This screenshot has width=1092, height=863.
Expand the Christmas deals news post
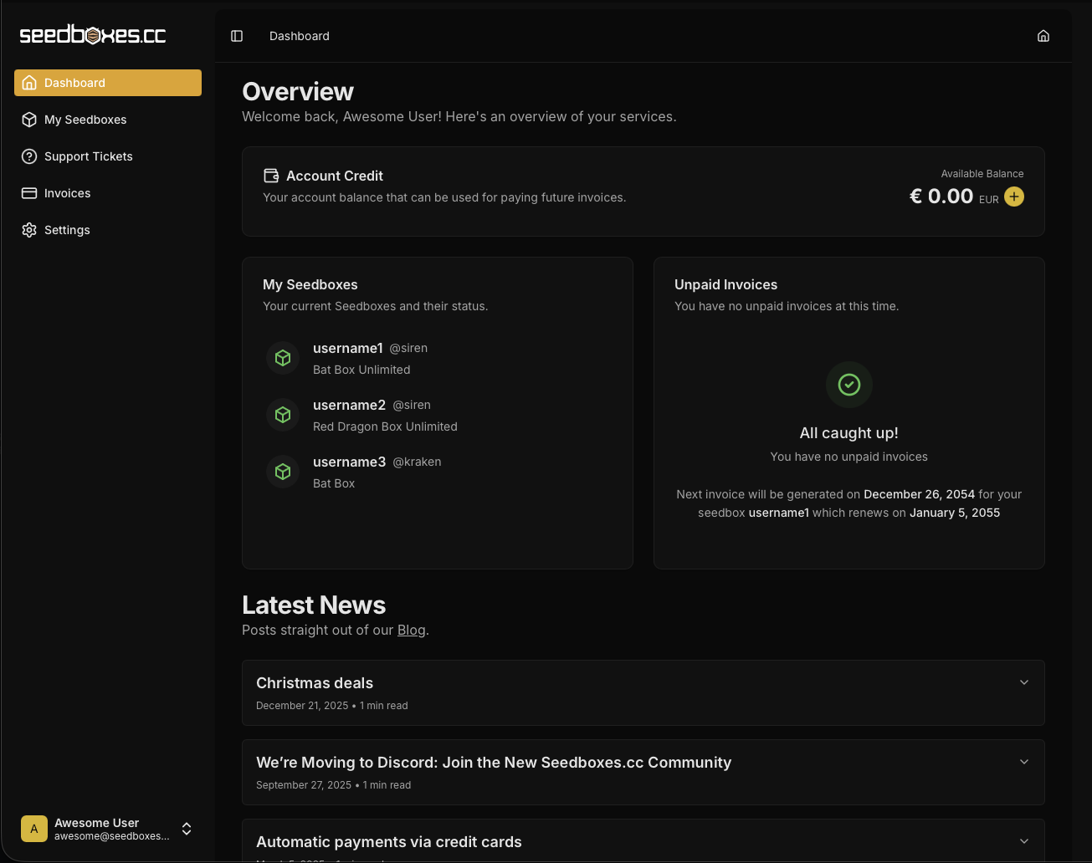(x=1023, y=682)
